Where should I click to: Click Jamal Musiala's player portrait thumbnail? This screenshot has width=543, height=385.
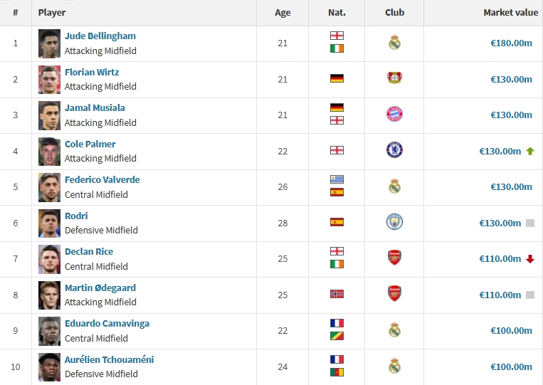coord(49,115)
